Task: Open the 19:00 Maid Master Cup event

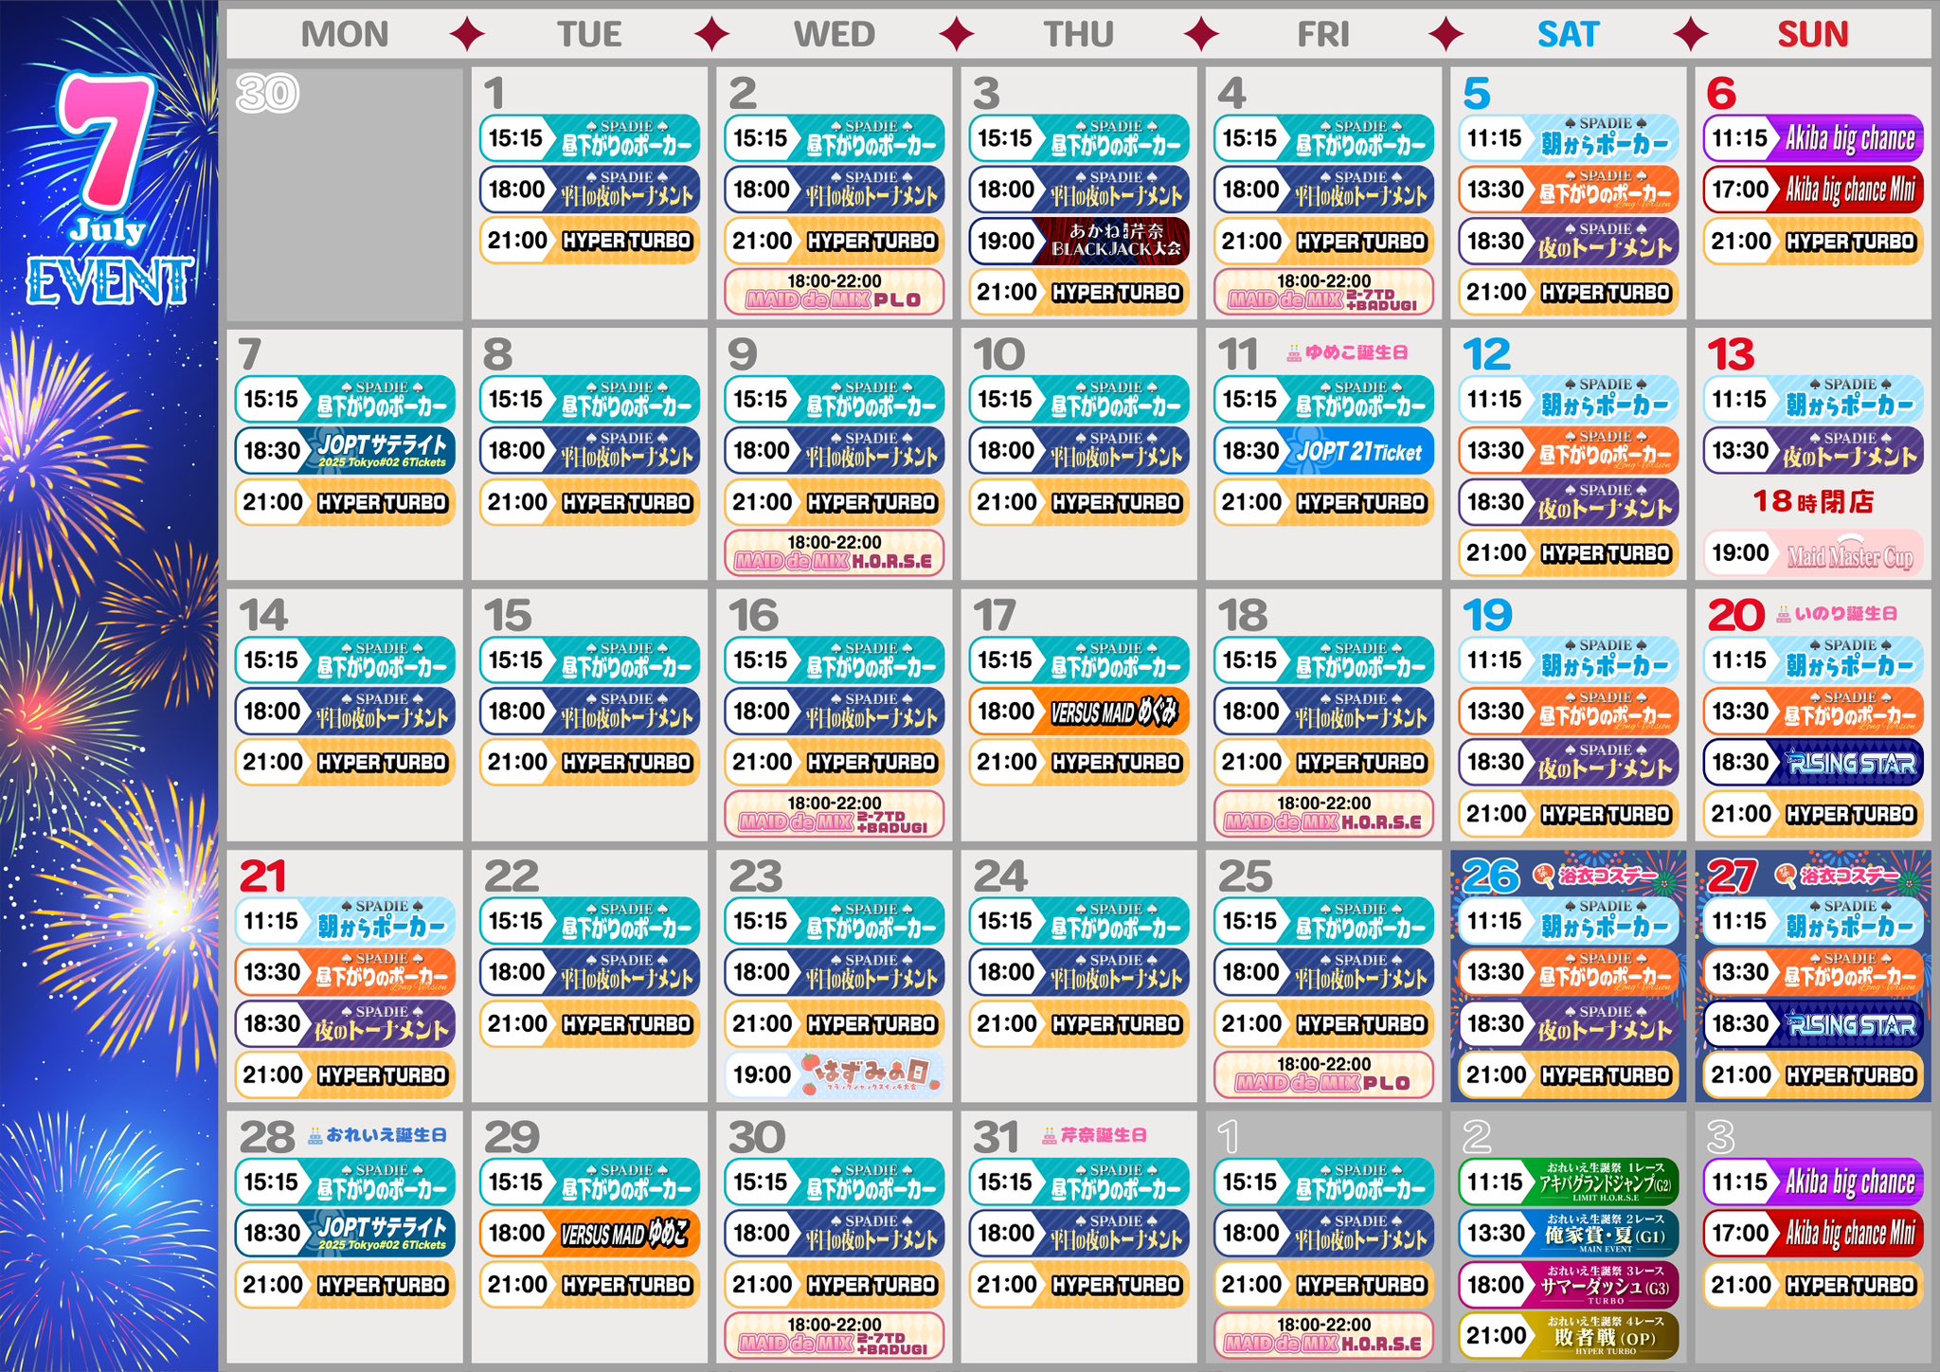Action: (x=1813, y=553)
